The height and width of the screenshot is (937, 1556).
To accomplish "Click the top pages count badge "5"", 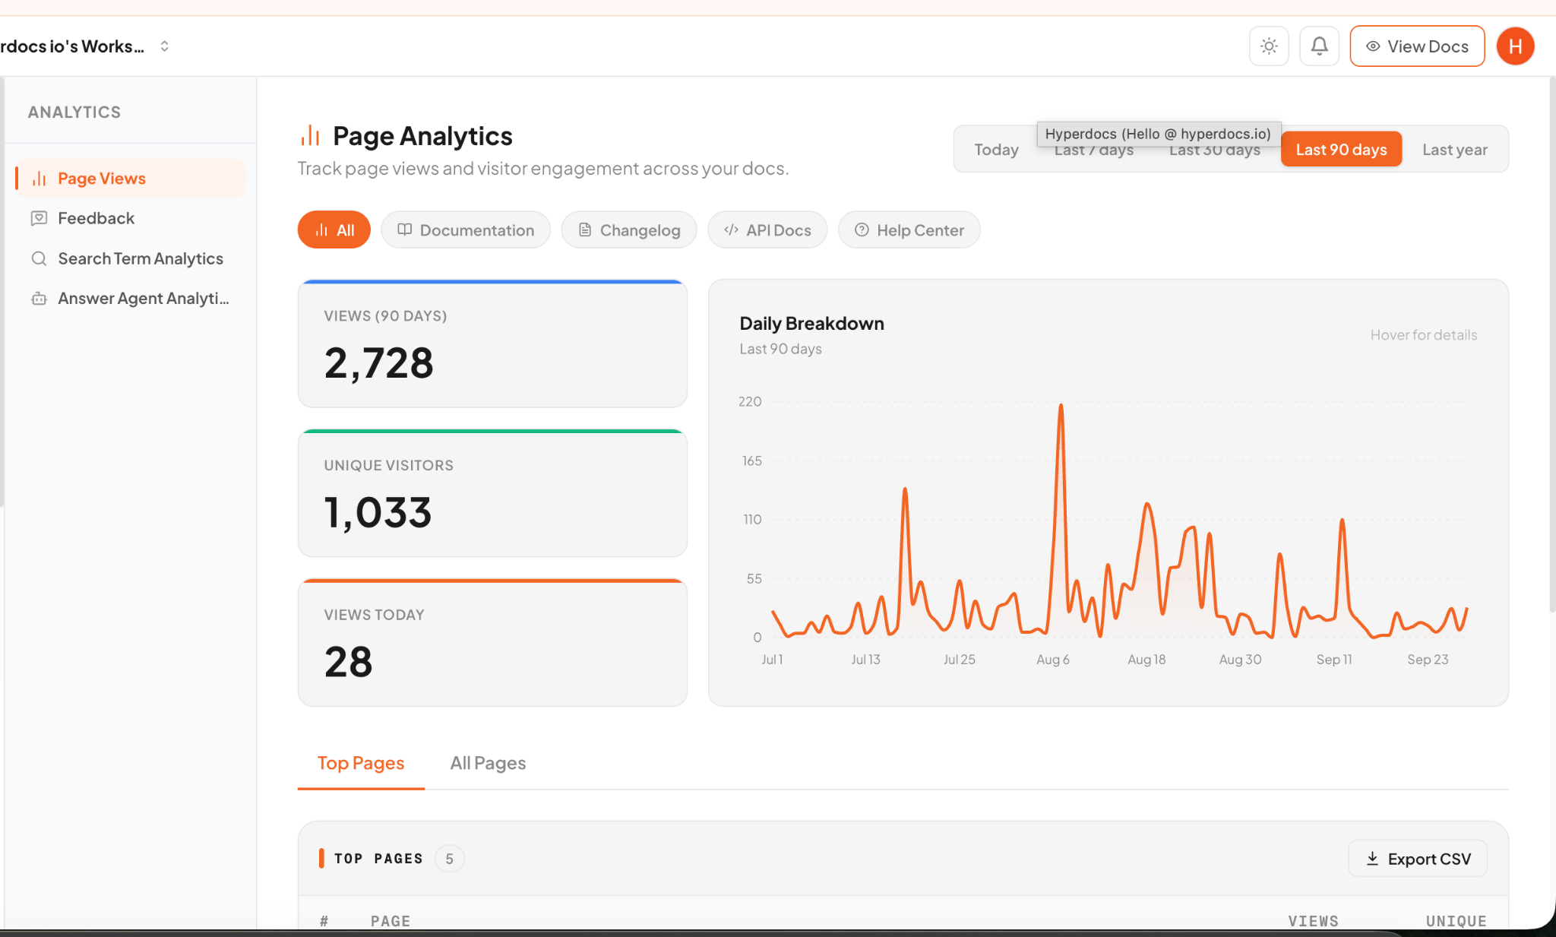I will (x=449, y=859).
